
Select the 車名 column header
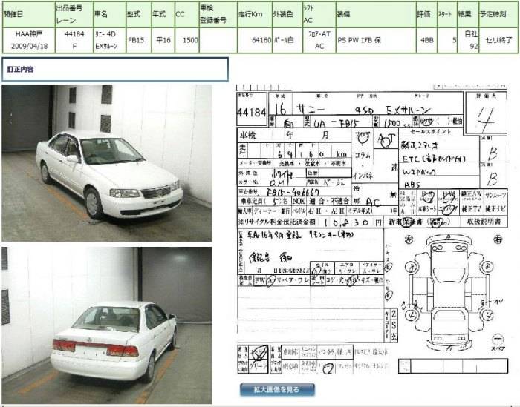coord(109,14)
